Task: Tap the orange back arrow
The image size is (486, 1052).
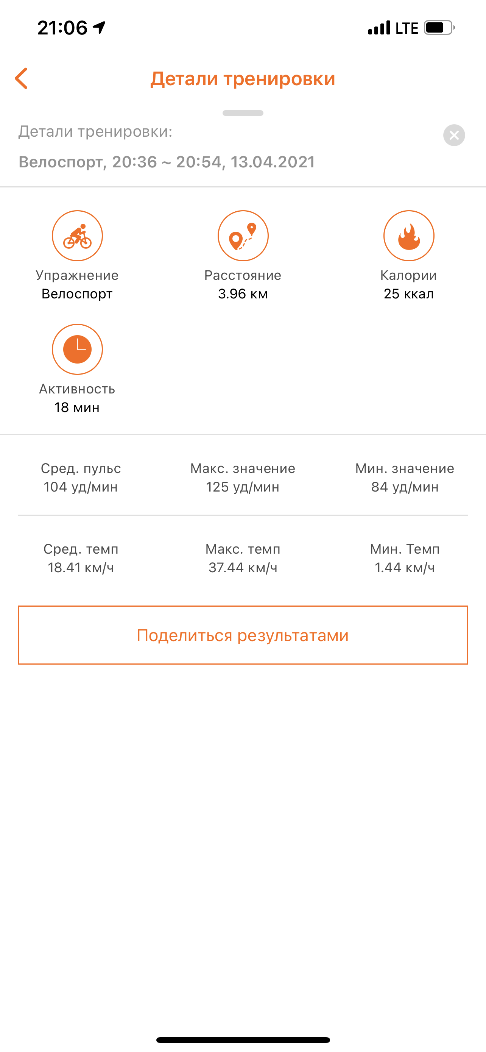Action: tap(21, 78)
